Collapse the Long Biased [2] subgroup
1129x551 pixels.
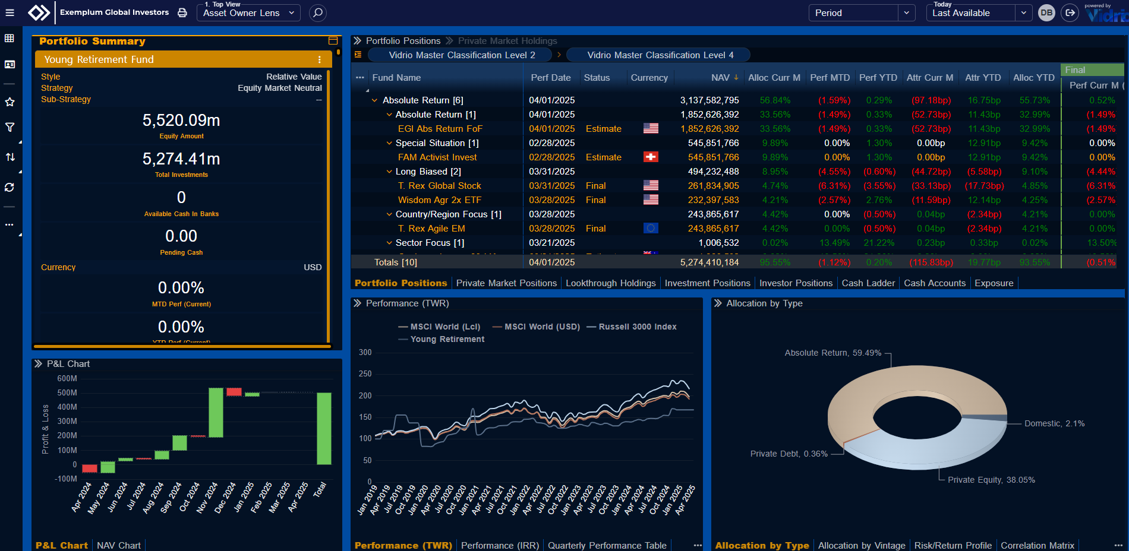(x=389, y=172)
